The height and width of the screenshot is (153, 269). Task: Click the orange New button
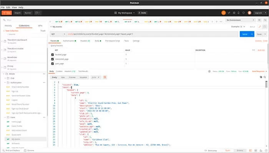(x=7, y=13)
